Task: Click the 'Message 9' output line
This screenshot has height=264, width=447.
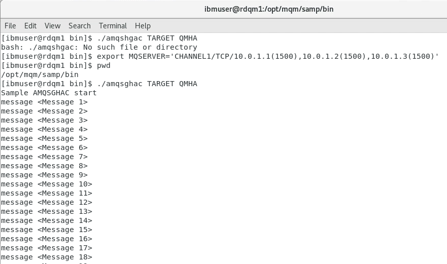Action: click(45, 175)
